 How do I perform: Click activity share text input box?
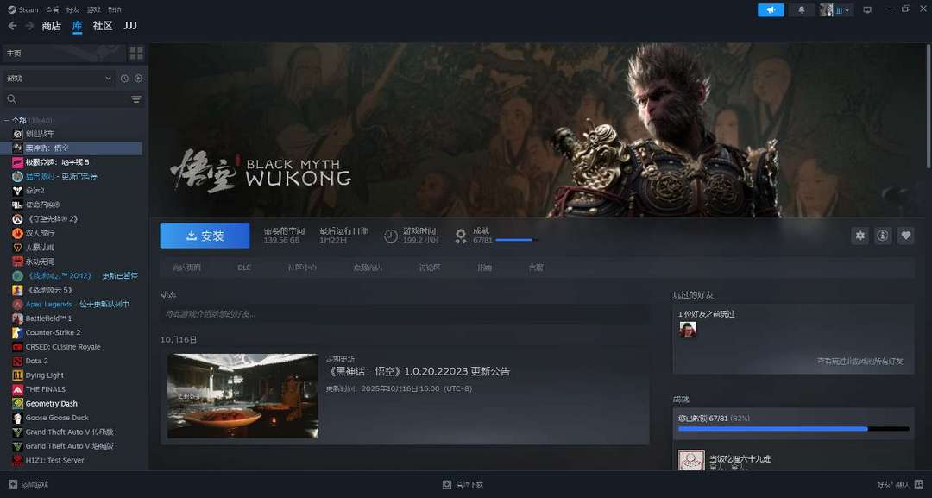(405, 314)
